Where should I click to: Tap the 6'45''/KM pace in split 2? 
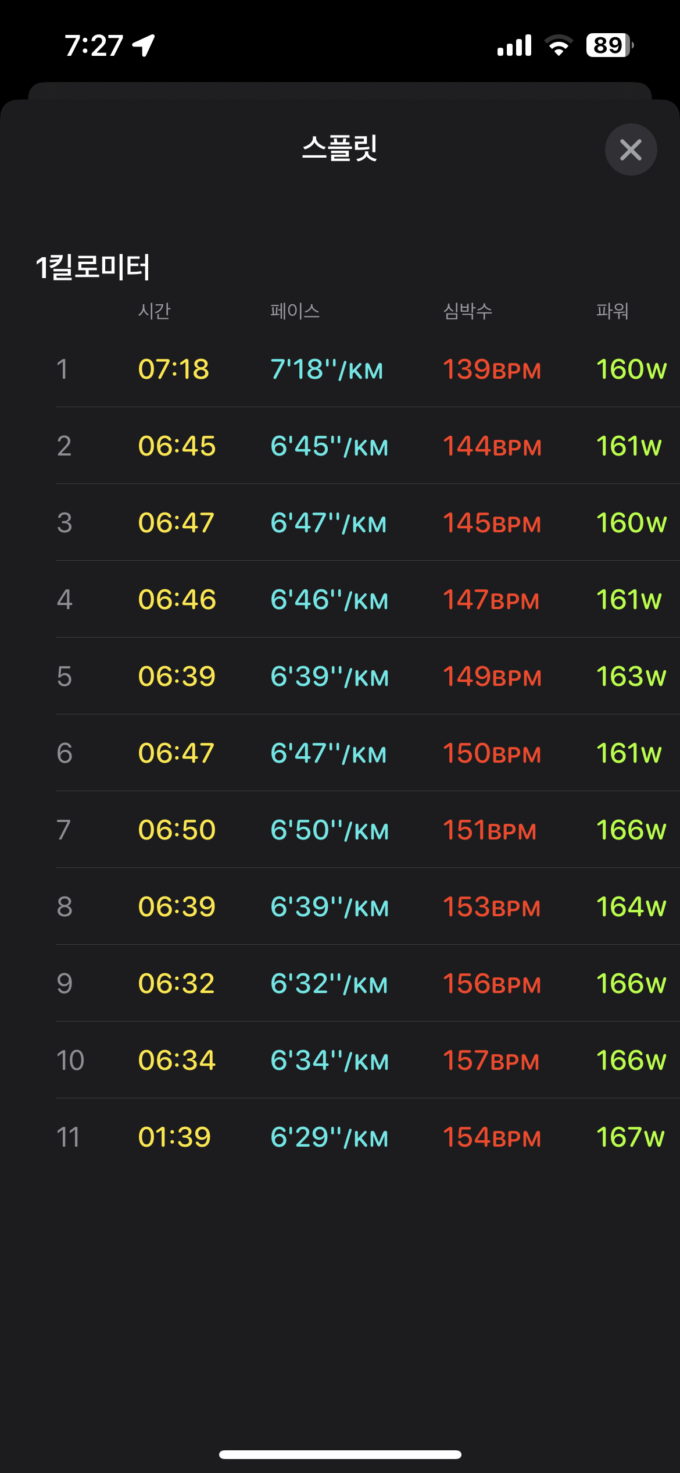[329, 446]
